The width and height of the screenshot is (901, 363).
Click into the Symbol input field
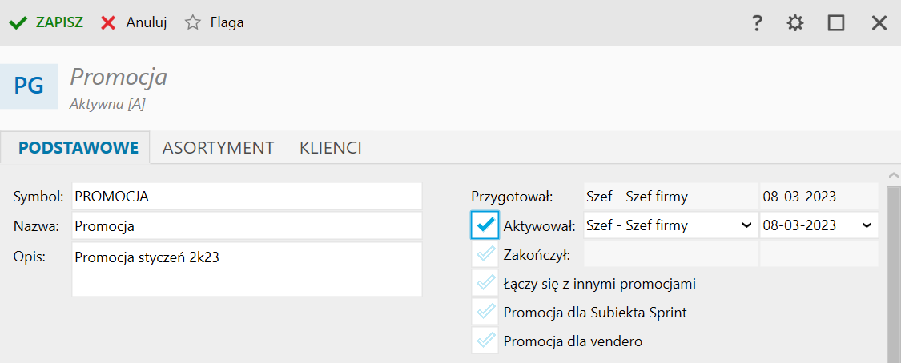click(247, 196)
